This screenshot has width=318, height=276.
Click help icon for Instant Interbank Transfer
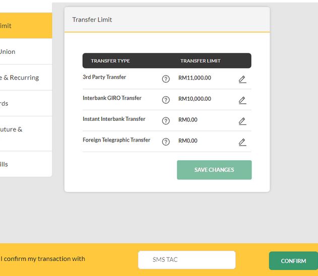(x=166, y=121)
